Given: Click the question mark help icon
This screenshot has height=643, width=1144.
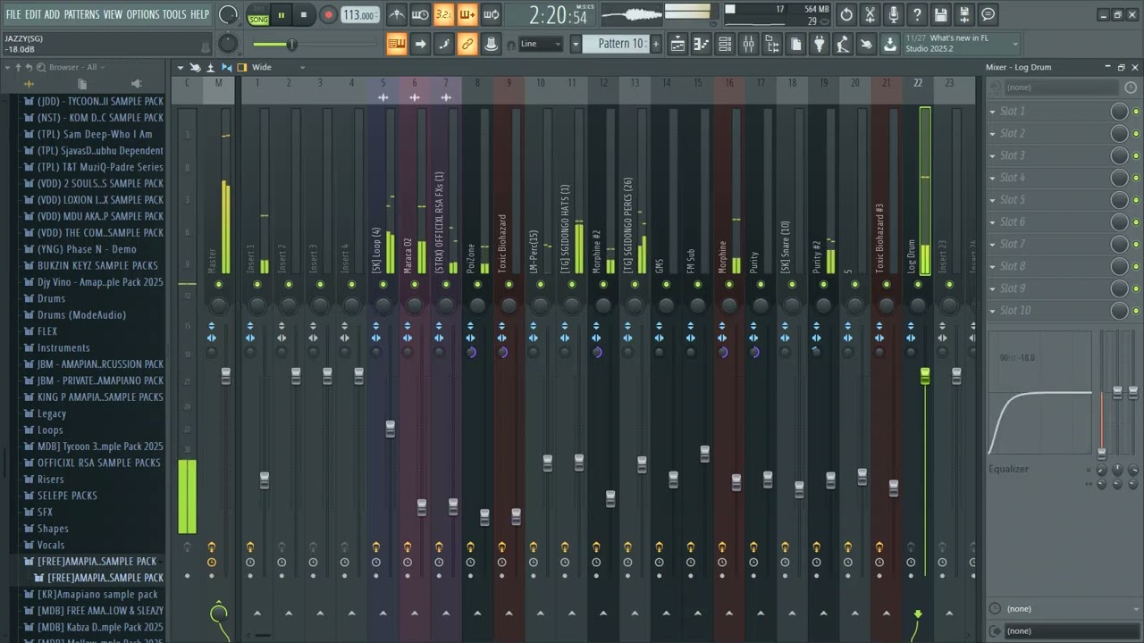Looking at the screenshot, I should 916,14.
